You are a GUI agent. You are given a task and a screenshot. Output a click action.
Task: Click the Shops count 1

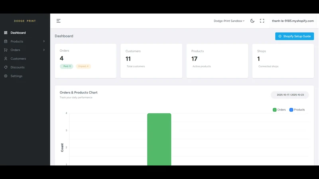tap(258, 59)
